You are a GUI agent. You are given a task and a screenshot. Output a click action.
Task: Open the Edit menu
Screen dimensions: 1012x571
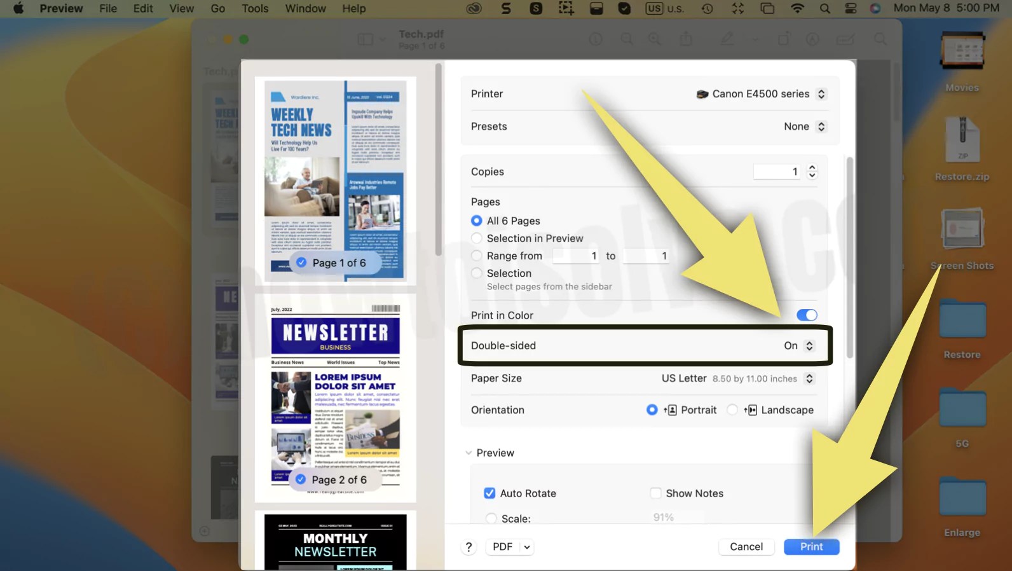(x=143, y=8)
